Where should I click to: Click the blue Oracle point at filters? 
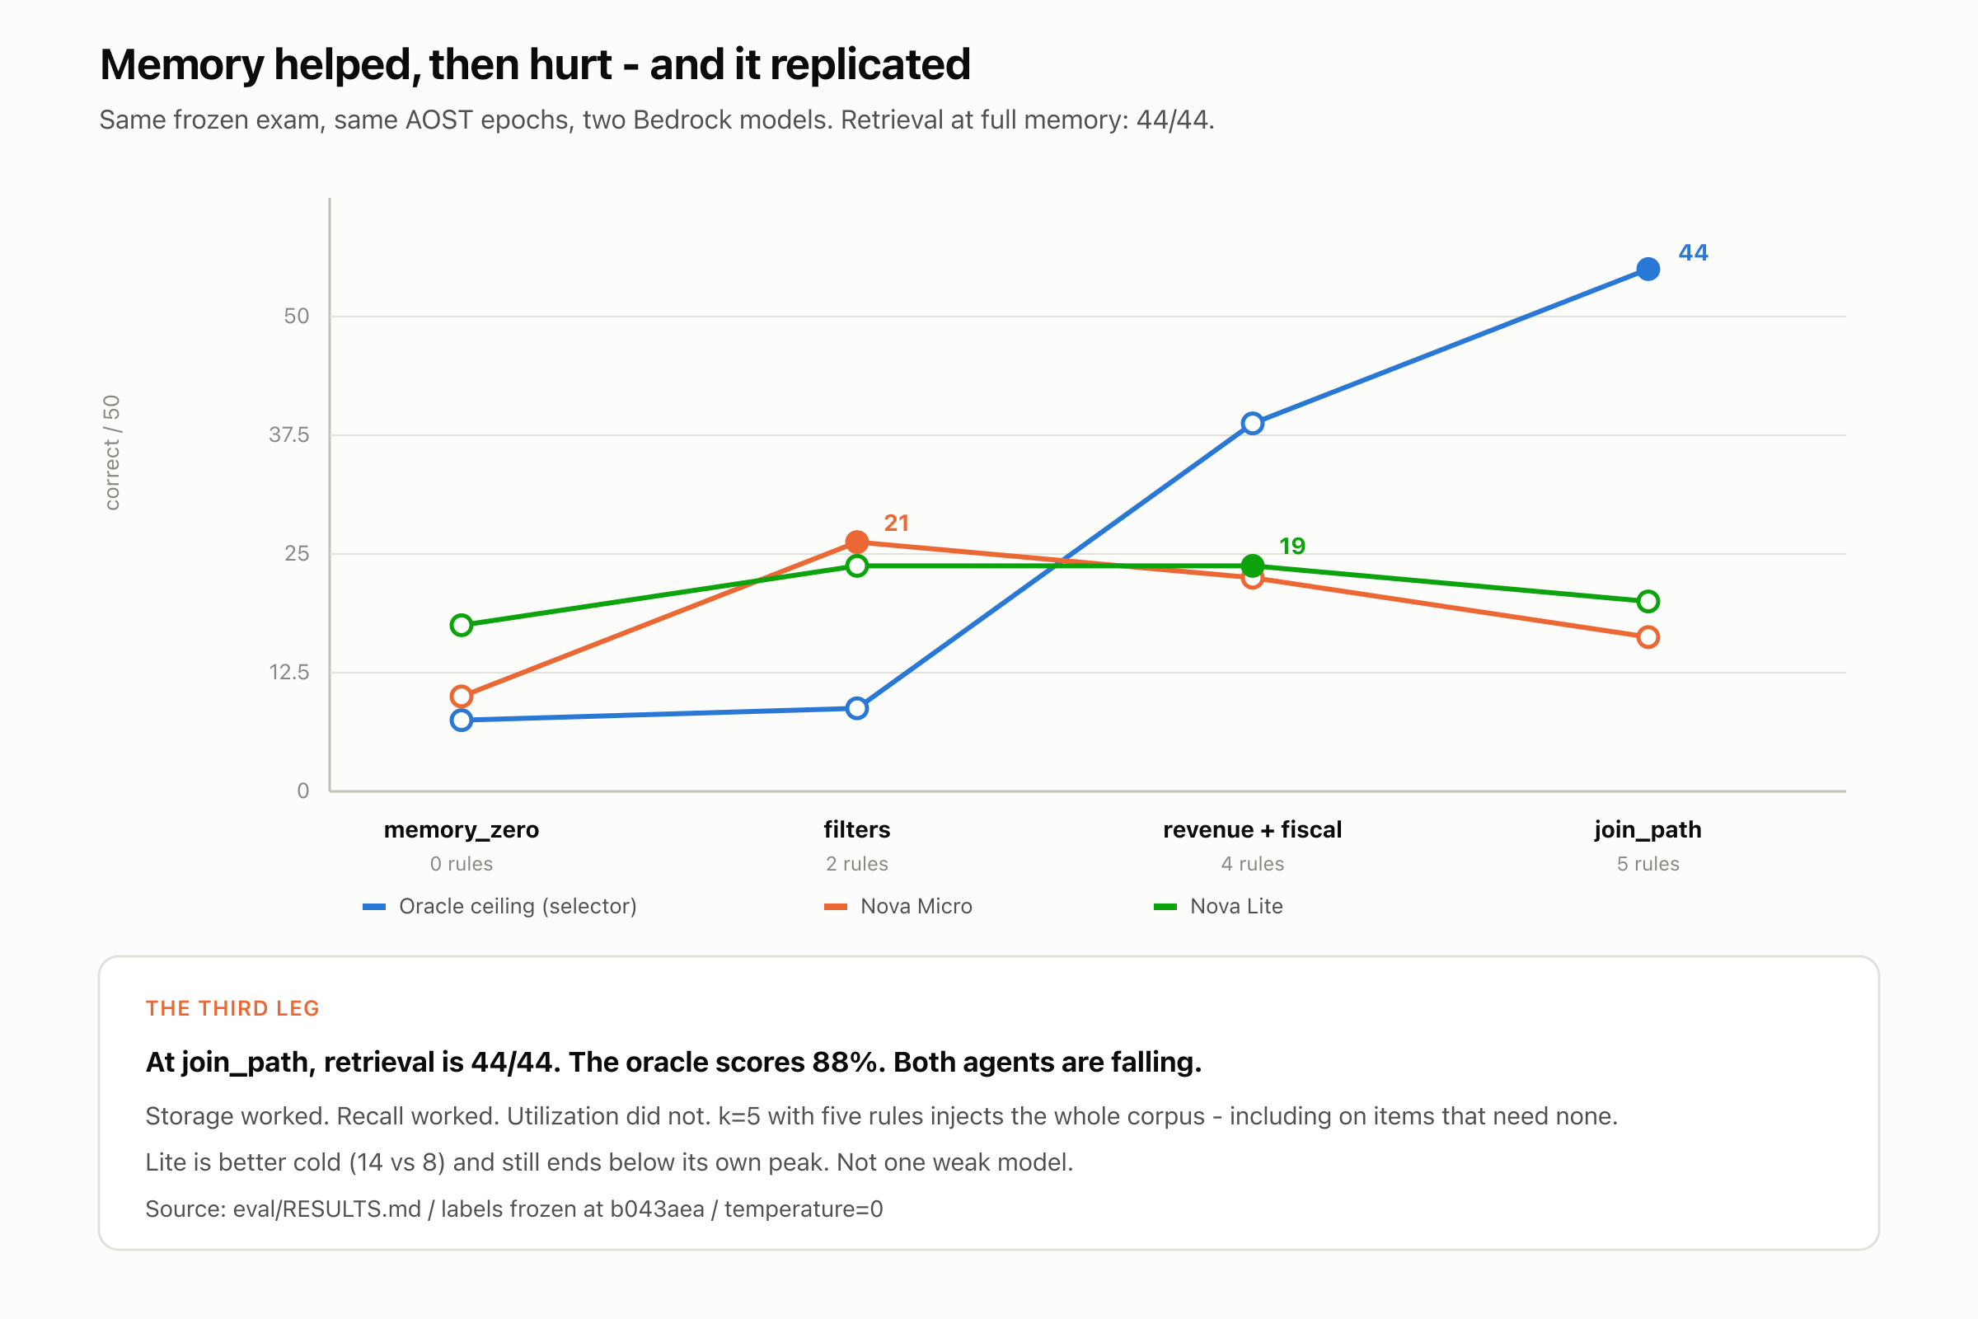[856, 708]
